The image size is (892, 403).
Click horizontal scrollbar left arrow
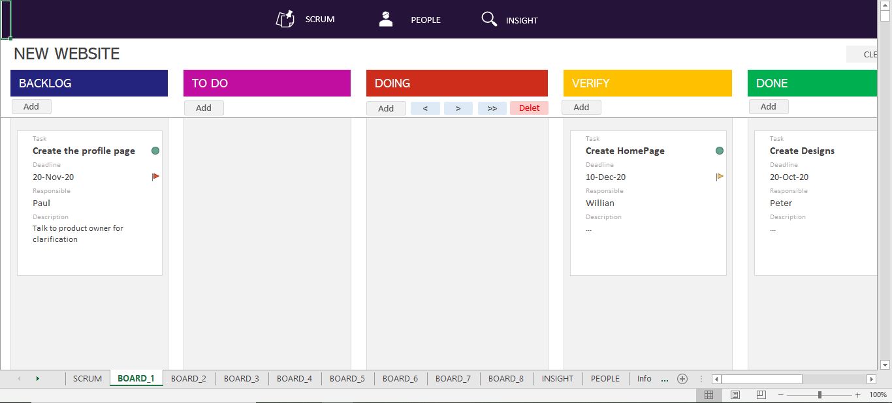716,379
